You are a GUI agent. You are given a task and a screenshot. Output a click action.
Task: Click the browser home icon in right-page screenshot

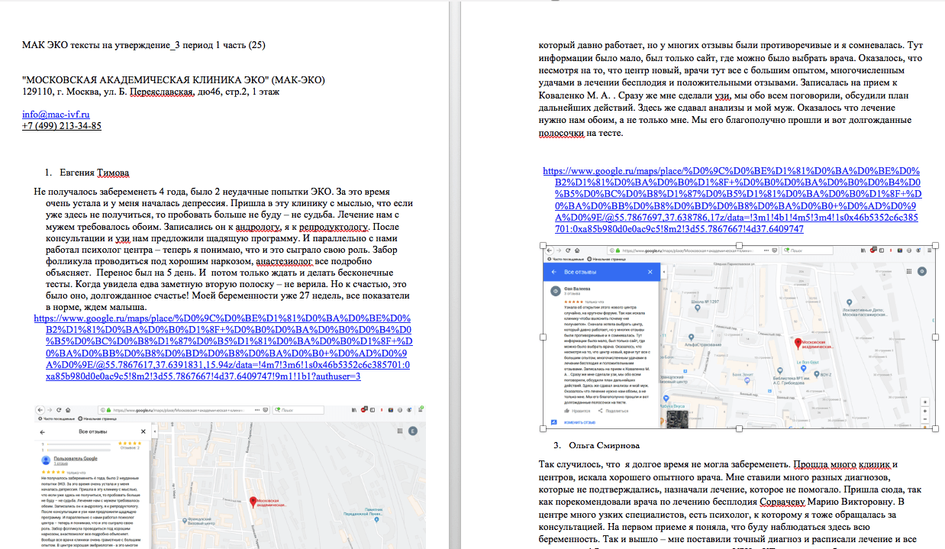[x=577, y=250]
